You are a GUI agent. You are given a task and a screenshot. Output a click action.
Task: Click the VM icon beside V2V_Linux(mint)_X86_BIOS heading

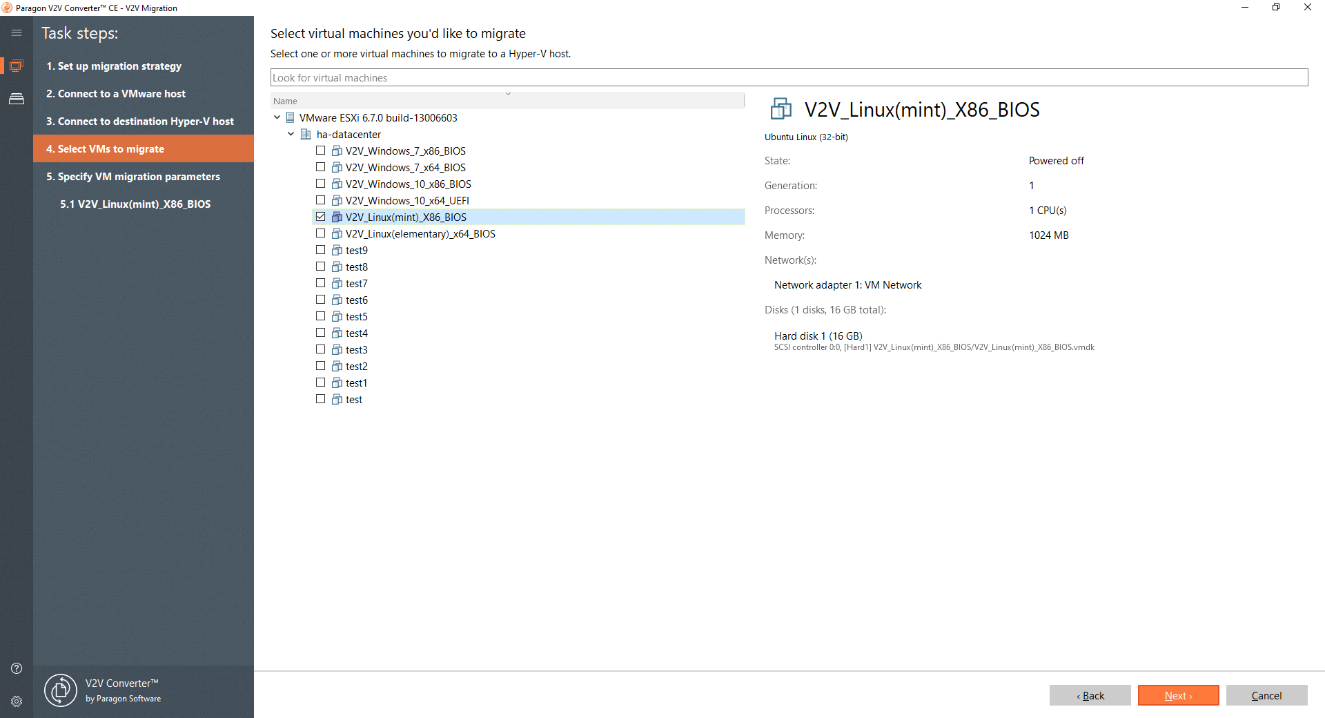(781, 109)
